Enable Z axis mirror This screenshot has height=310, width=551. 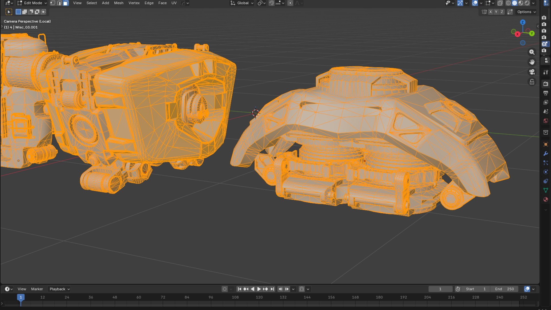[502, 12]
